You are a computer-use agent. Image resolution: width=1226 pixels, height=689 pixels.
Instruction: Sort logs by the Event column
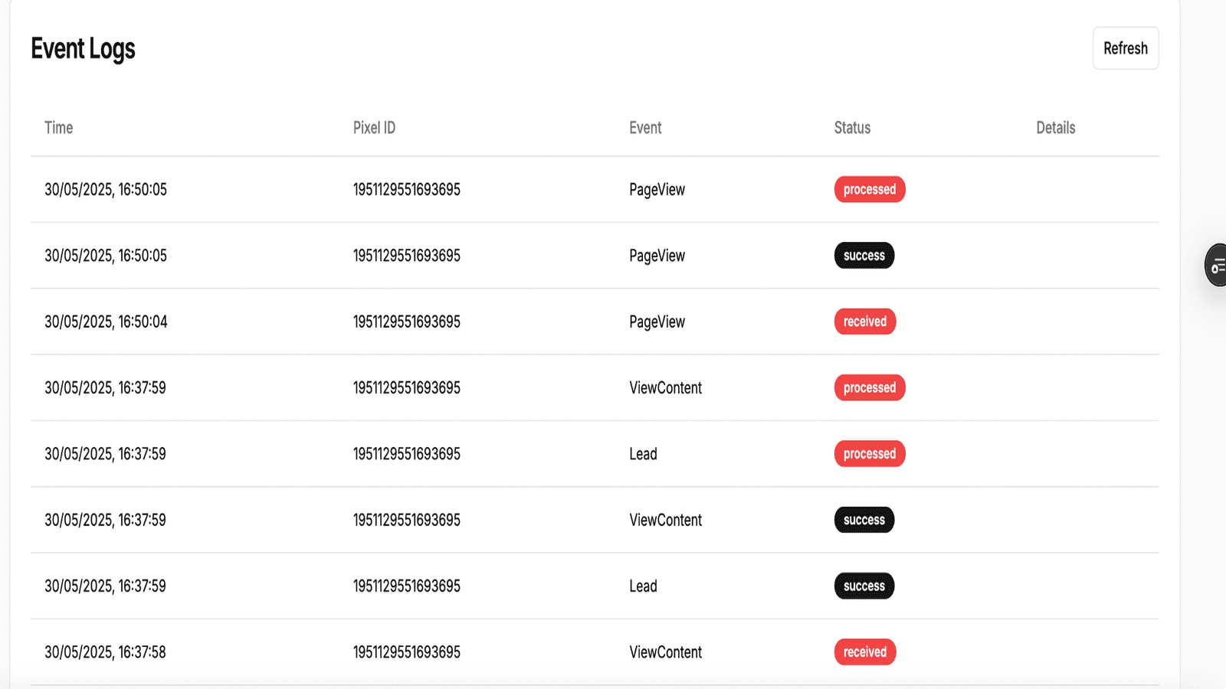[x=645, y=128]
